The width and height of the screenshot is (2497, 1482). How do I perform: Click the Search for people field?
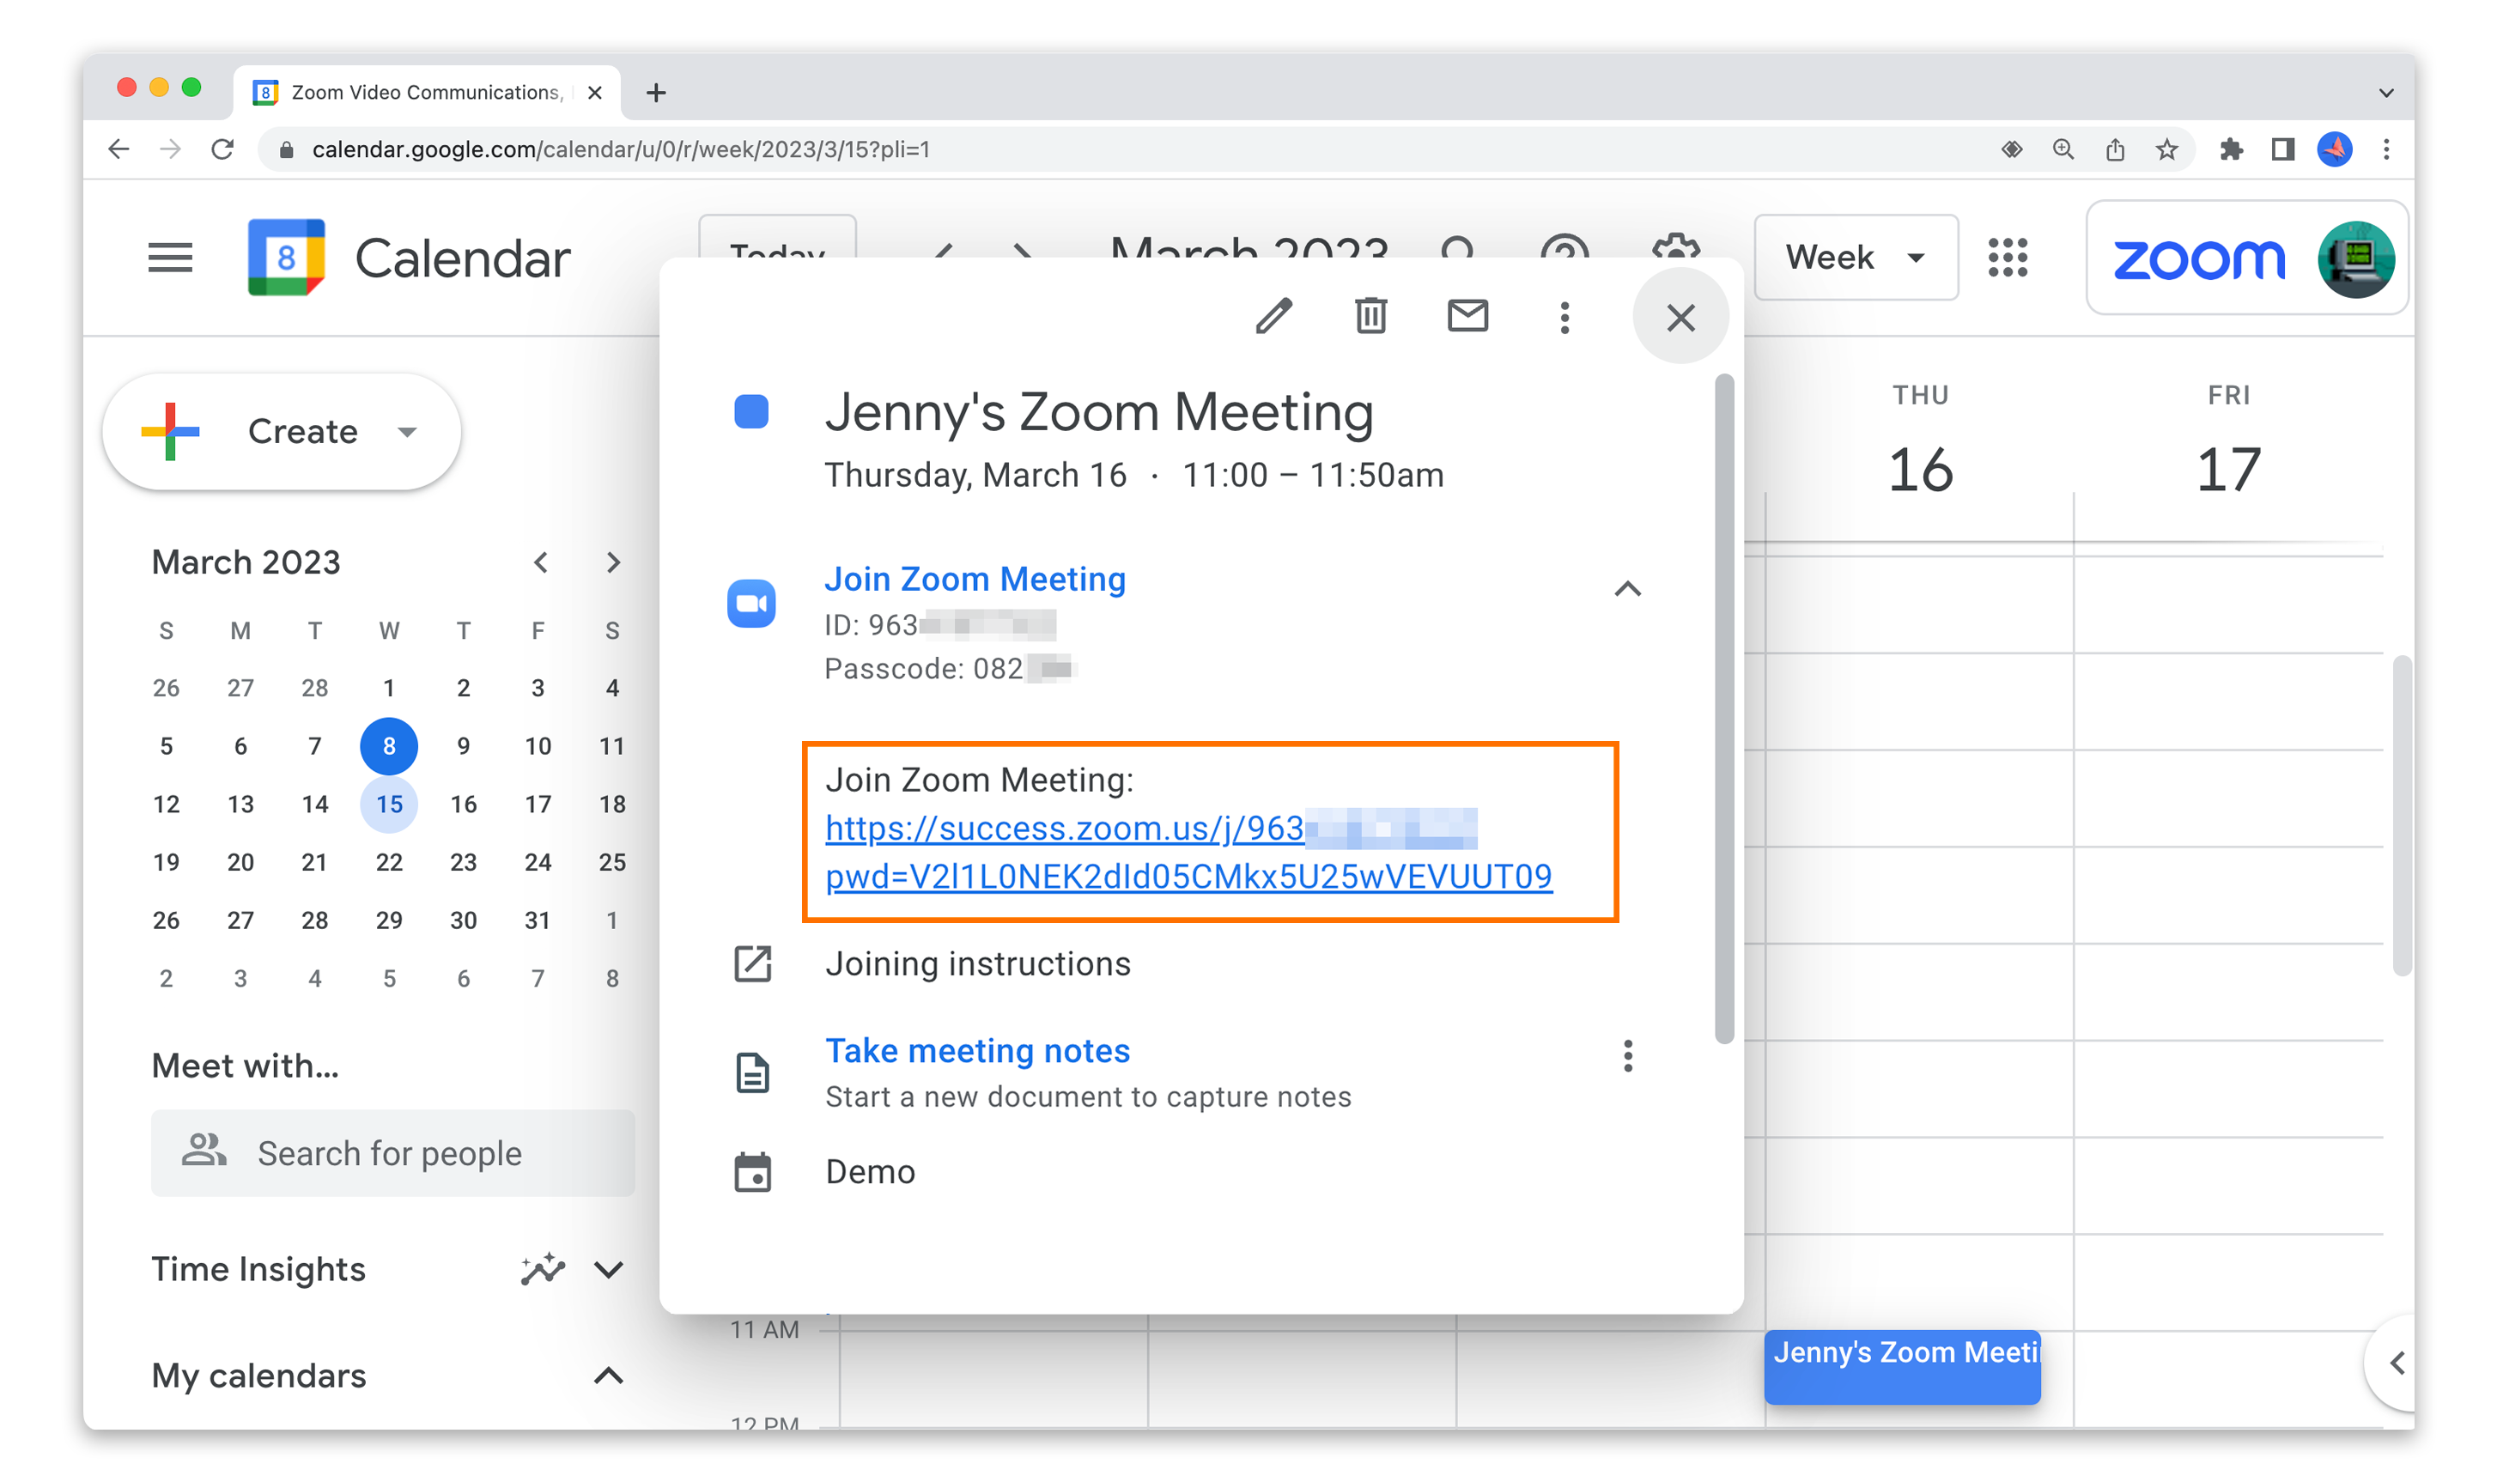click(392, 1153)
